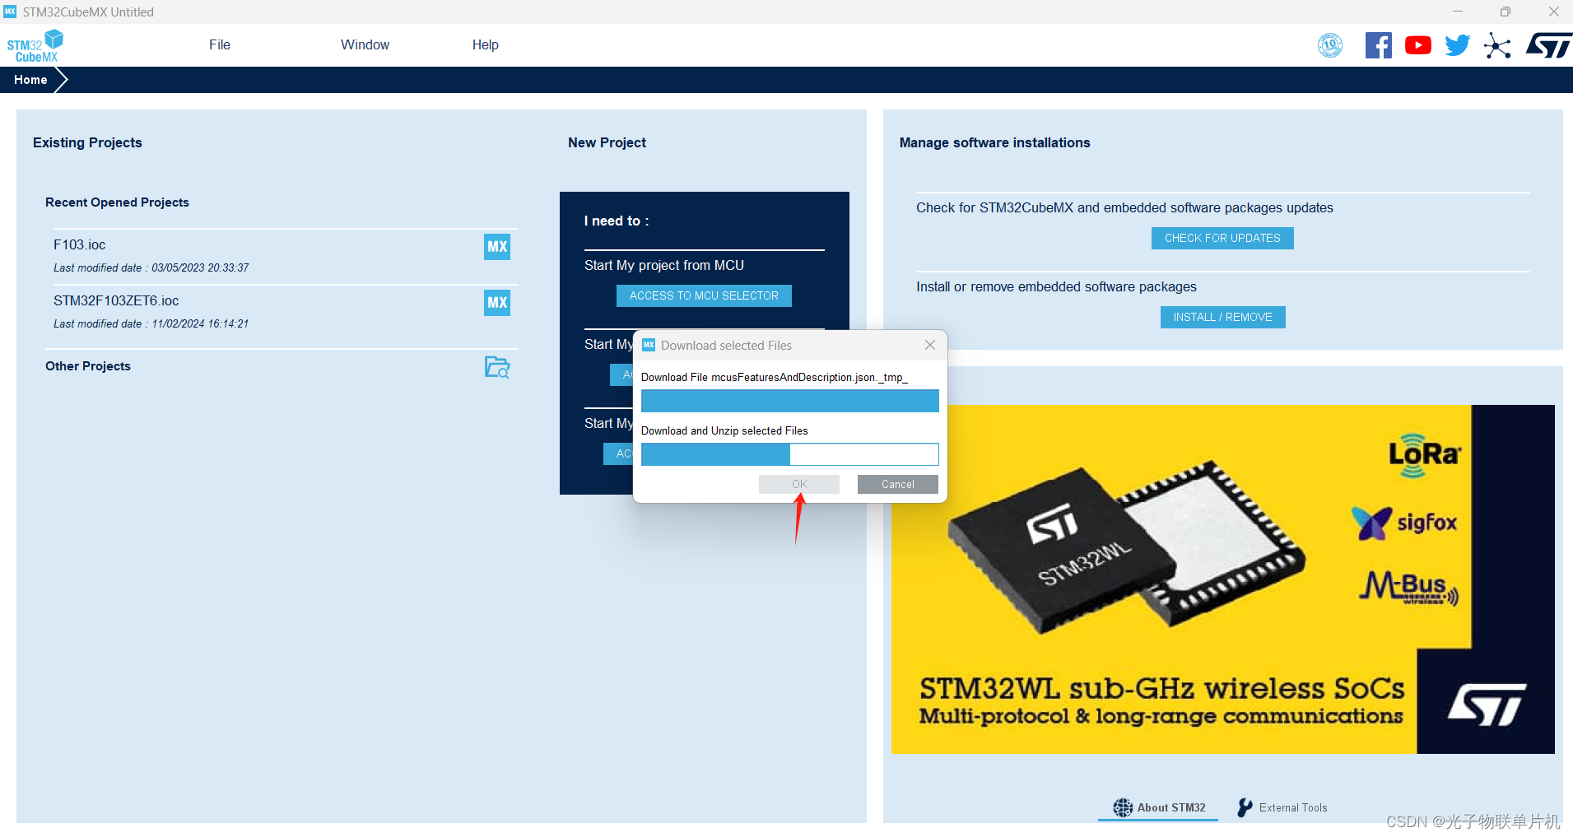This screenshot has width=1573, height=837.
Task: Close the Download selected Files dialog
Action: coord(930,345)
